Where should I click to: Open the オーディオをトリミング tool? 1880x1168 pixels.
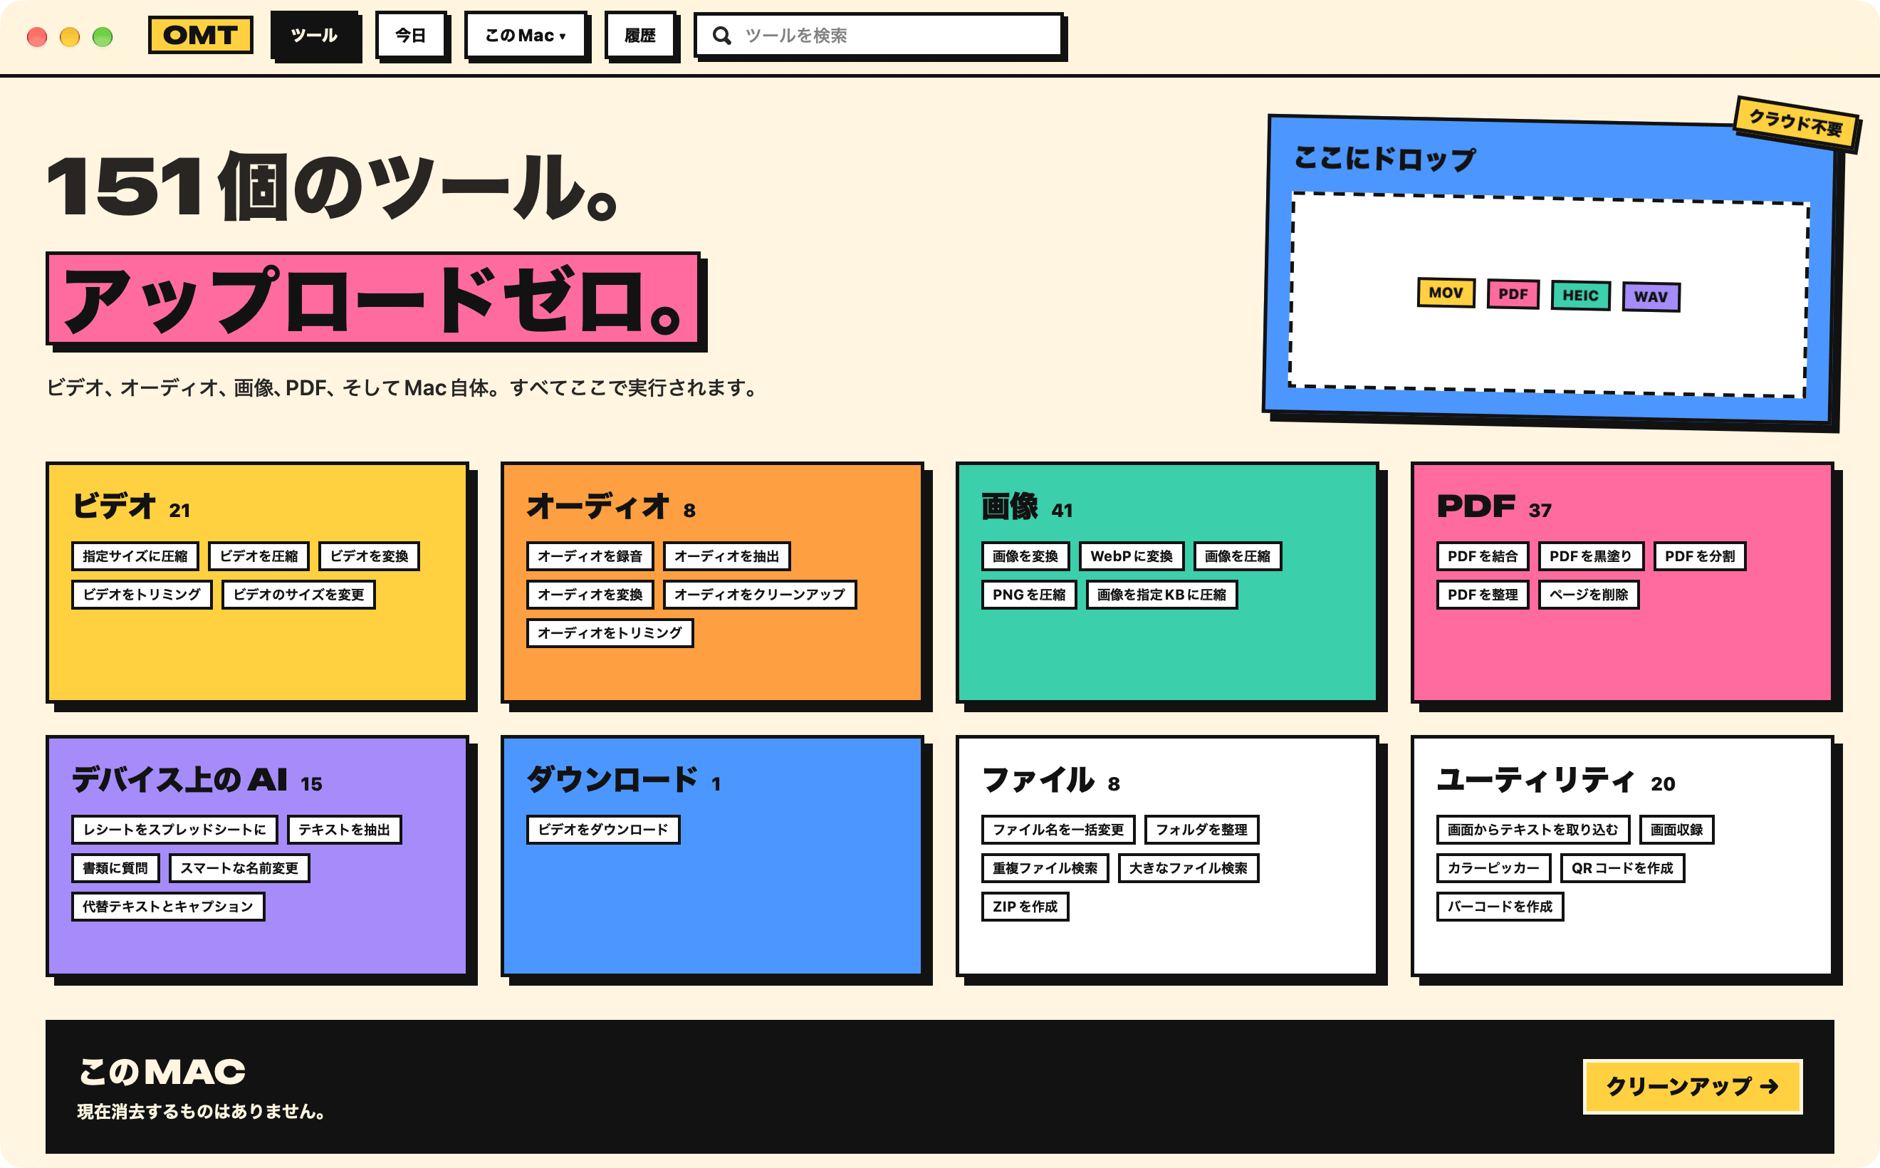[610, 633]
